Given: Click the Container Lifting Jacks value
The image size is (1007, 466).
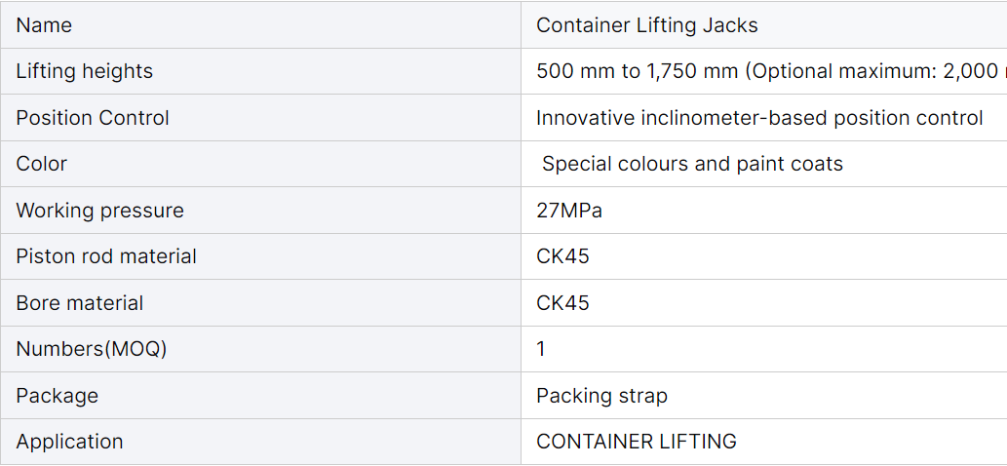Looking at the screenshot, I should point(646,25).
